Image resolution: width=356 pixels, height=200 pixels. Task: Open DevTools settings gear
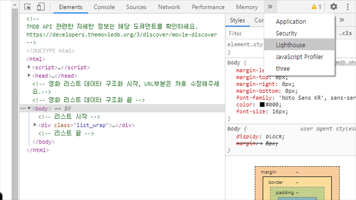(x=333, y=7)
